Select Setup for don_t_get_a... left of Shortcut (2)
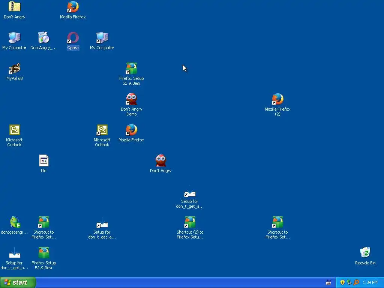 pyautogui.click(x=102, y=222)
